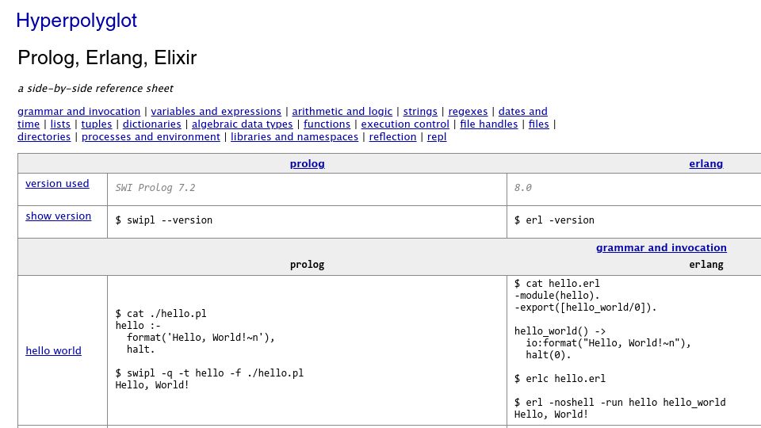Jump to the file handles section

[489, 124]
